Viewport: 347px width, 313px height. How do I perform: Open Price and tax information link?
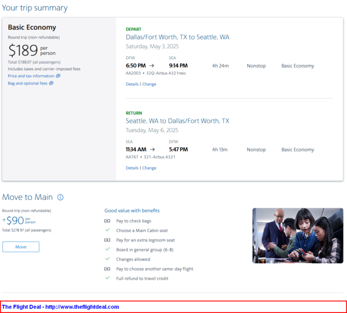[x=31, y=76]
